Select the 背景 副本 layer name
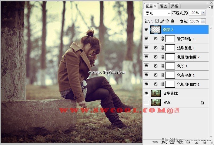This screenshot has width=214, height=145. coord(171,93)
